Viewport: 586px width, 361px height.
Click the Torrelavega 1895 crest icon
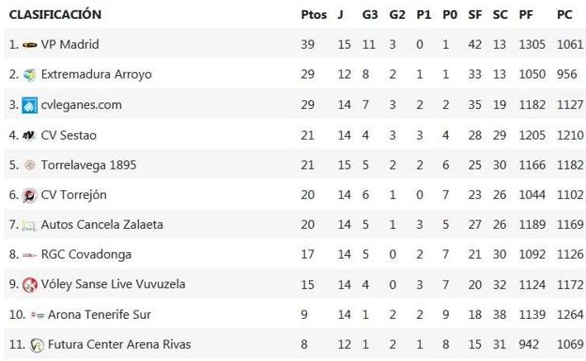(29, 165)
